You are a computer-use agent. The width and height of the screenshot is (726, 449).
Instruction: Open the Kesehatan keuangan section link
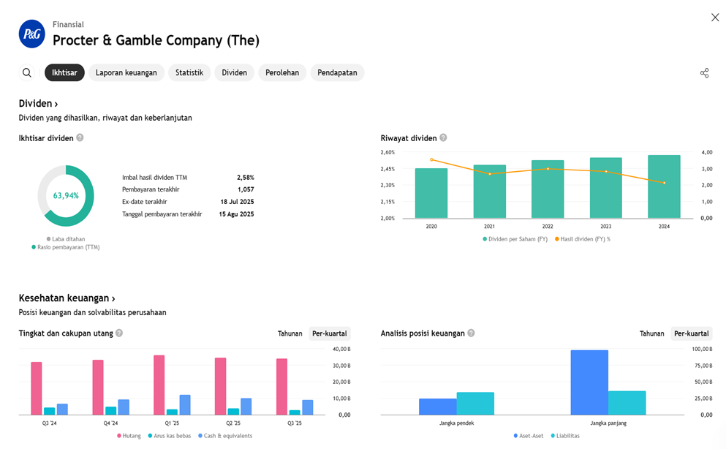(67, 298)
